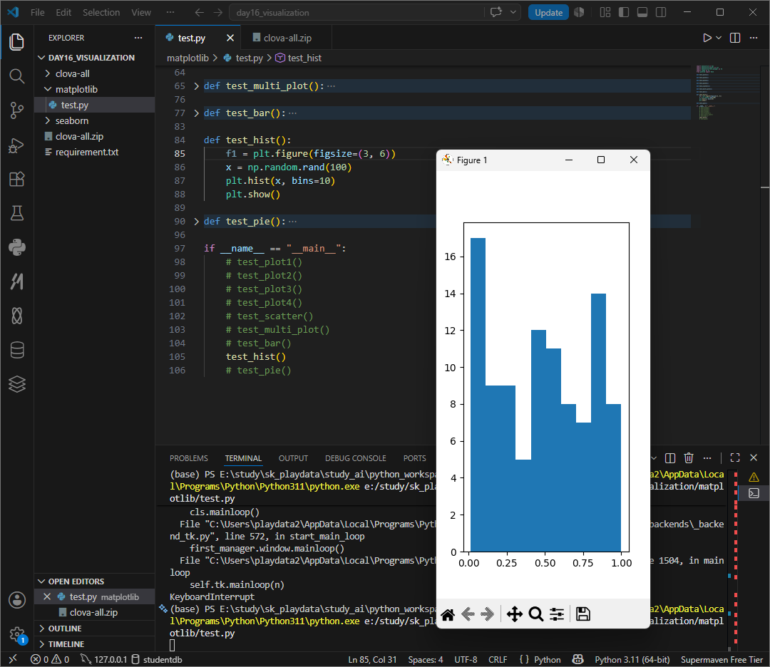Click UTF-8 encoding in status bar
This screenshot has width=770, height=667.
pyautogui.click(x=466, y=660)
